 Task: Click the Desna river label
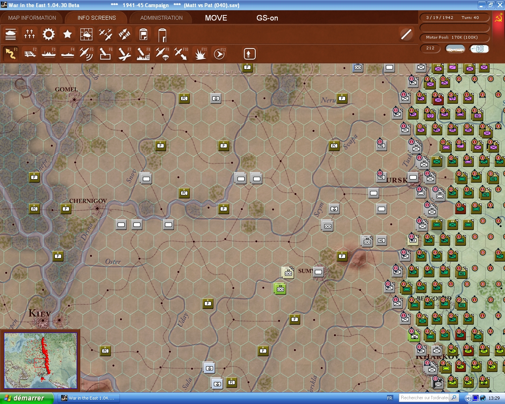click(86, 232)
